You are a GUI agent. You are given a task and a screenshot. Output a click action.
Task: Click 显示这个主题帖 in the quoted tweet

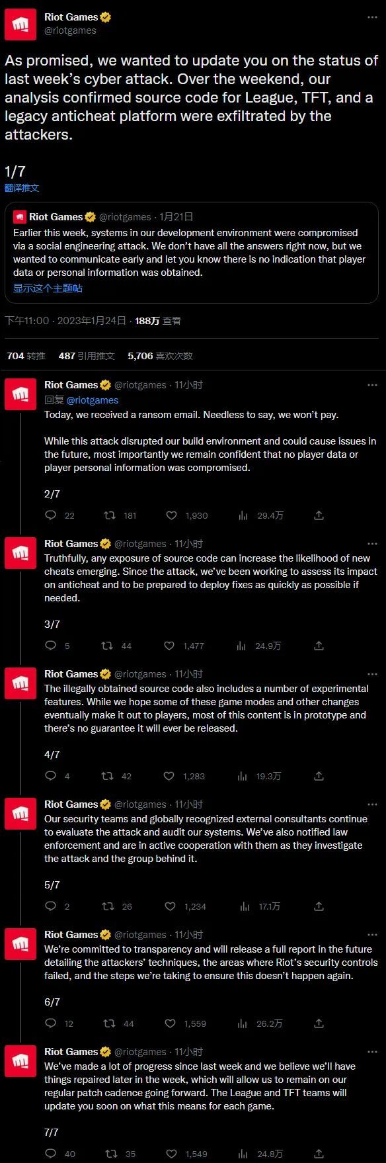48,288
